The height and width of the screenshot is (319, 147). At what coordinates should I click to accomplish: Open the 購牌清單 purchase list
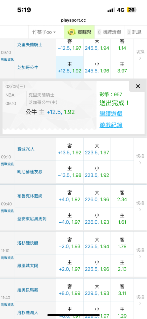click(x=109, y=32)
